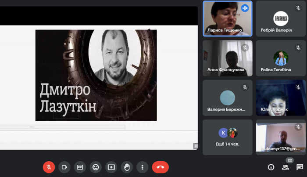Expand the 'Ещё 14 чел.' participants tile
Image resolution: width=307 pixels, height=177 pixels.
click(227, 136)
